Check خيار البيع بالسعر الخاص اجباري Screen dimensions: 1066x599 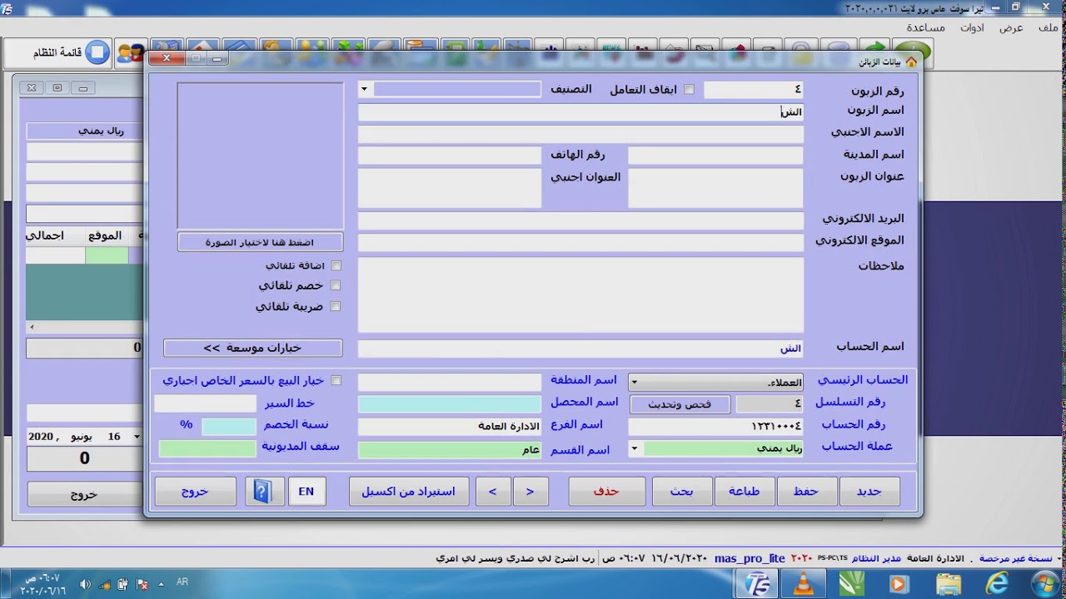(336, 381)
